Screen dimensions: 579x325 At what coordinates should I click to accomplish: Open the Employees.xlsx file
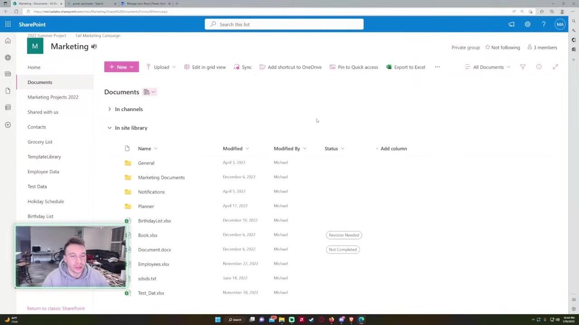(x=153, y=264)
